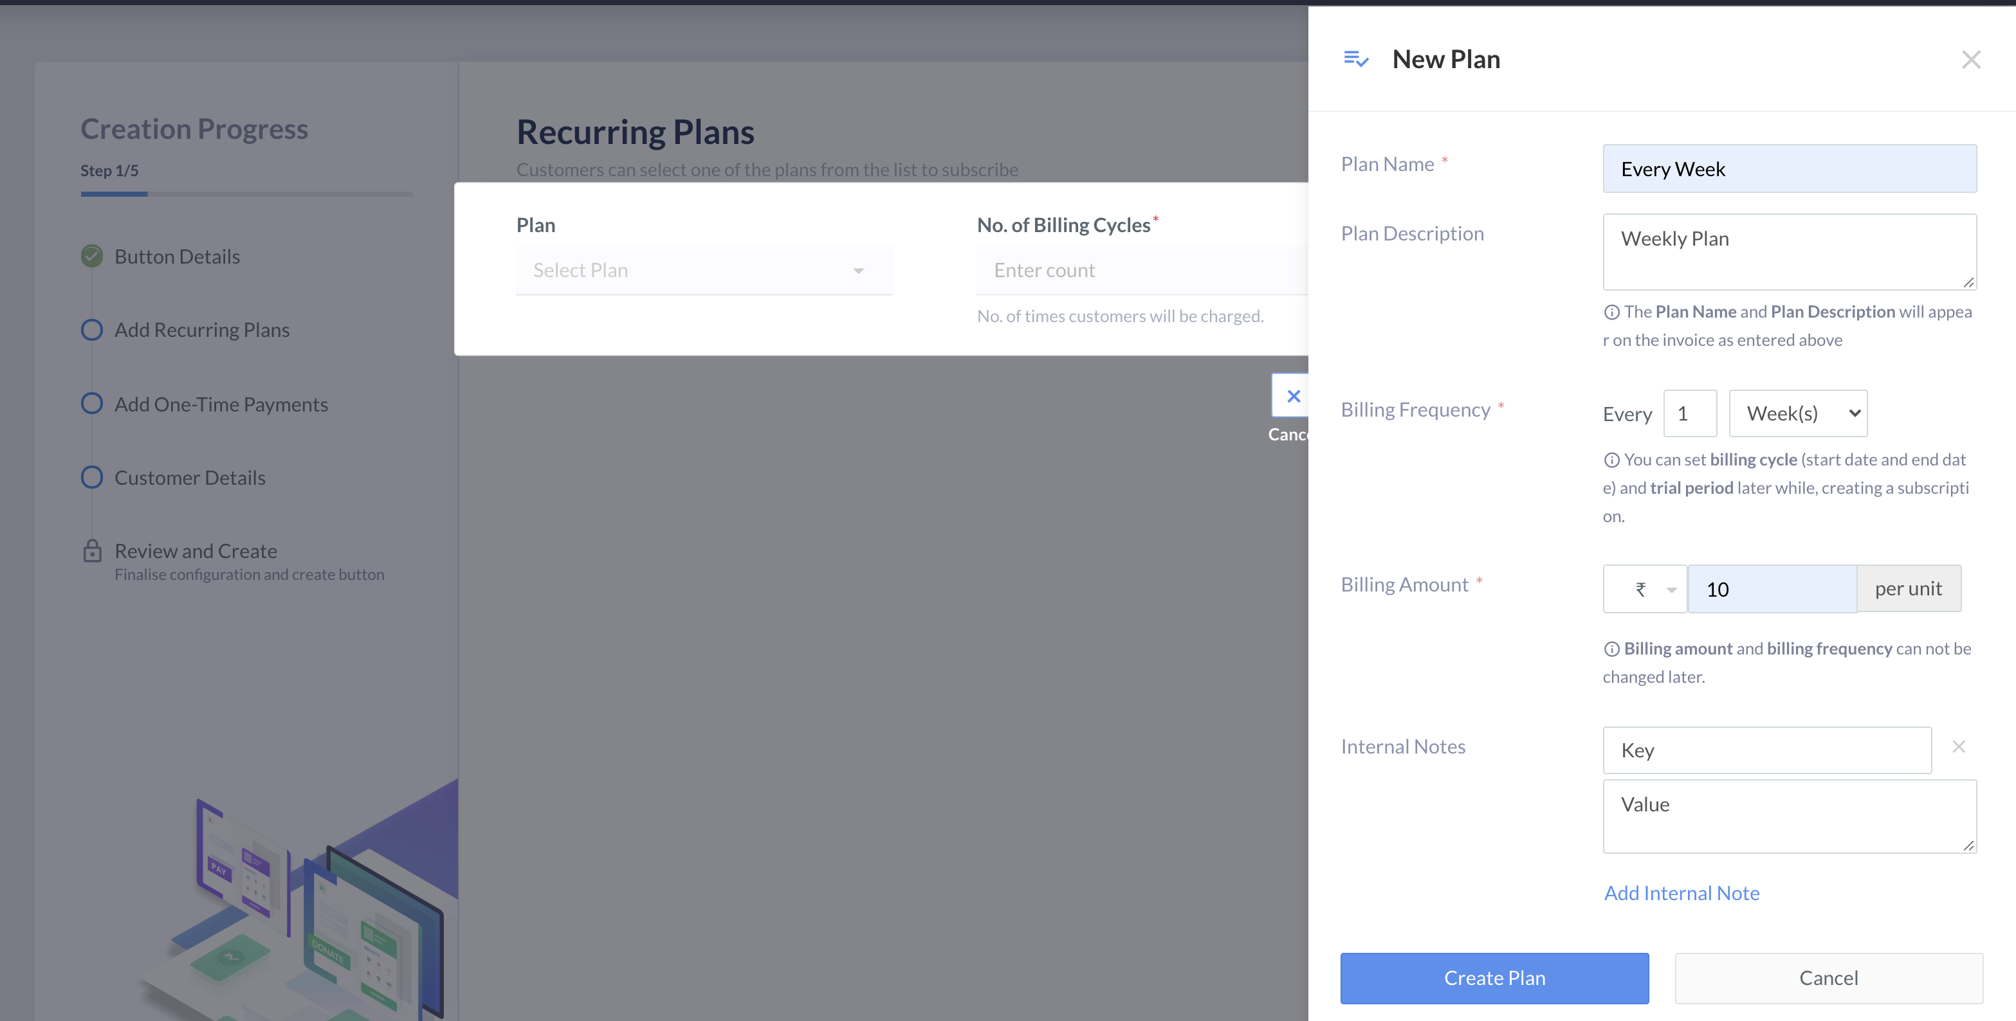This screenshot has width=2016, height=1021.
Task: Click the info icon beside the billing amount note
Action: 1613,649
